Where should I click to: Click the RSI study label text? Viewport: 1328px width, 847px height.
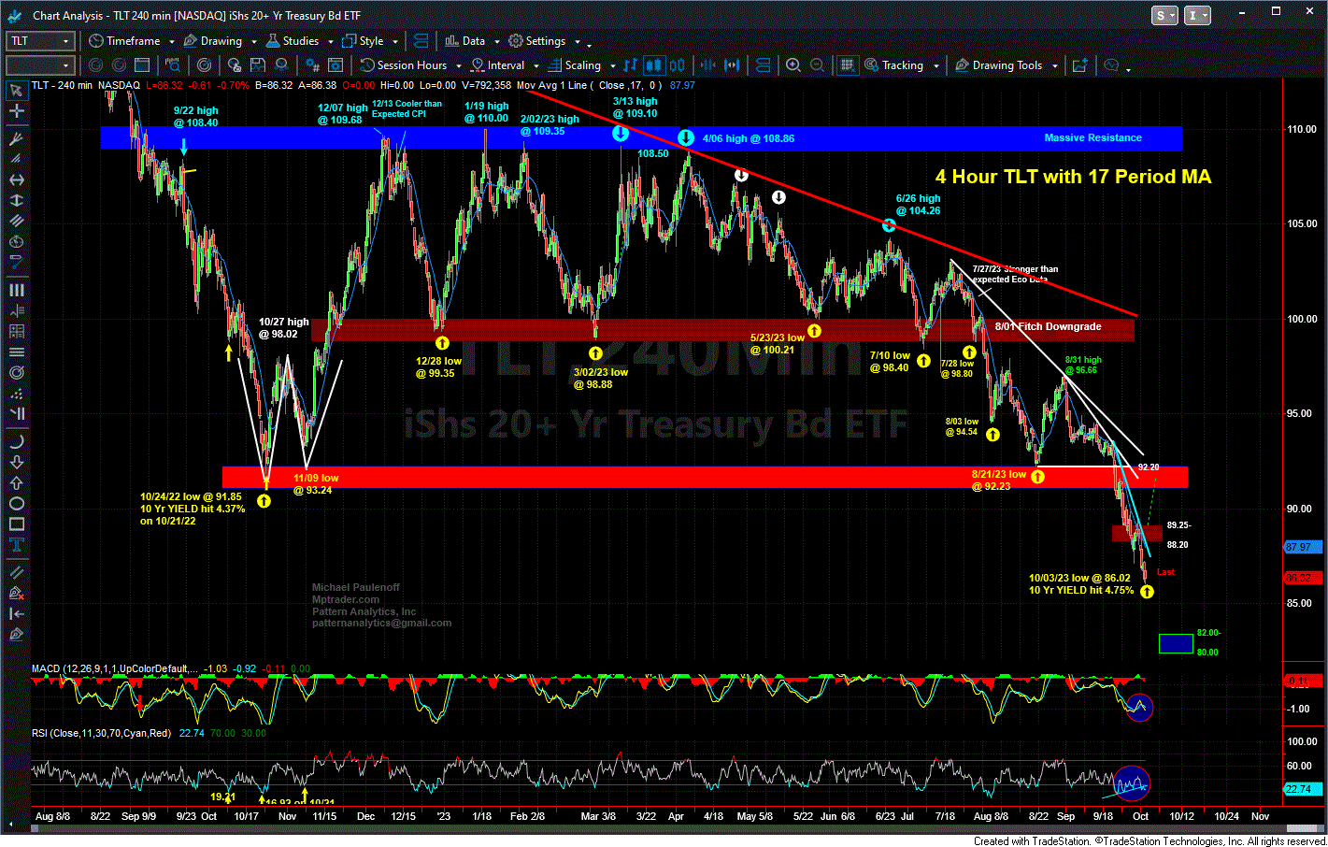pos(102,733)
